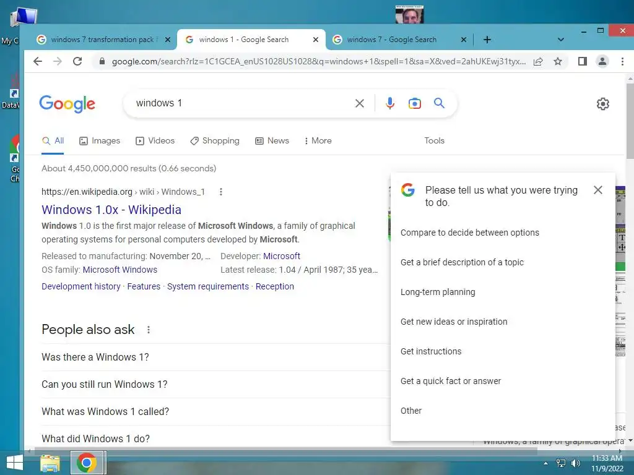Open a new tab with plus button
The width and height of the screenshot is (634, 475).
(487, 40)
